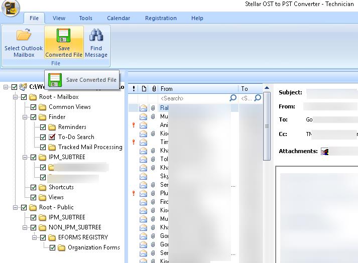Sort messages by To column header
The image size is (358, 263).
[x=251, y=89]
